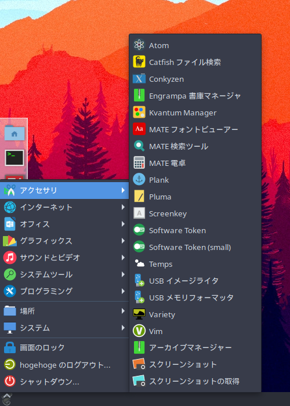Open the 場所 places menu

click(64, 311)
